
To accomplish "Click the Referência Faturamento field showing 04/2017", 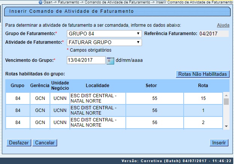I will click(x=214, y=34).
